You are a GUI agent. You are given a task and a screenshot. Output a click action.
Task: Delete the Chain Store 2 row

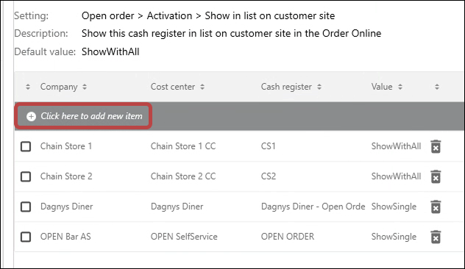[x=436, y=177]
